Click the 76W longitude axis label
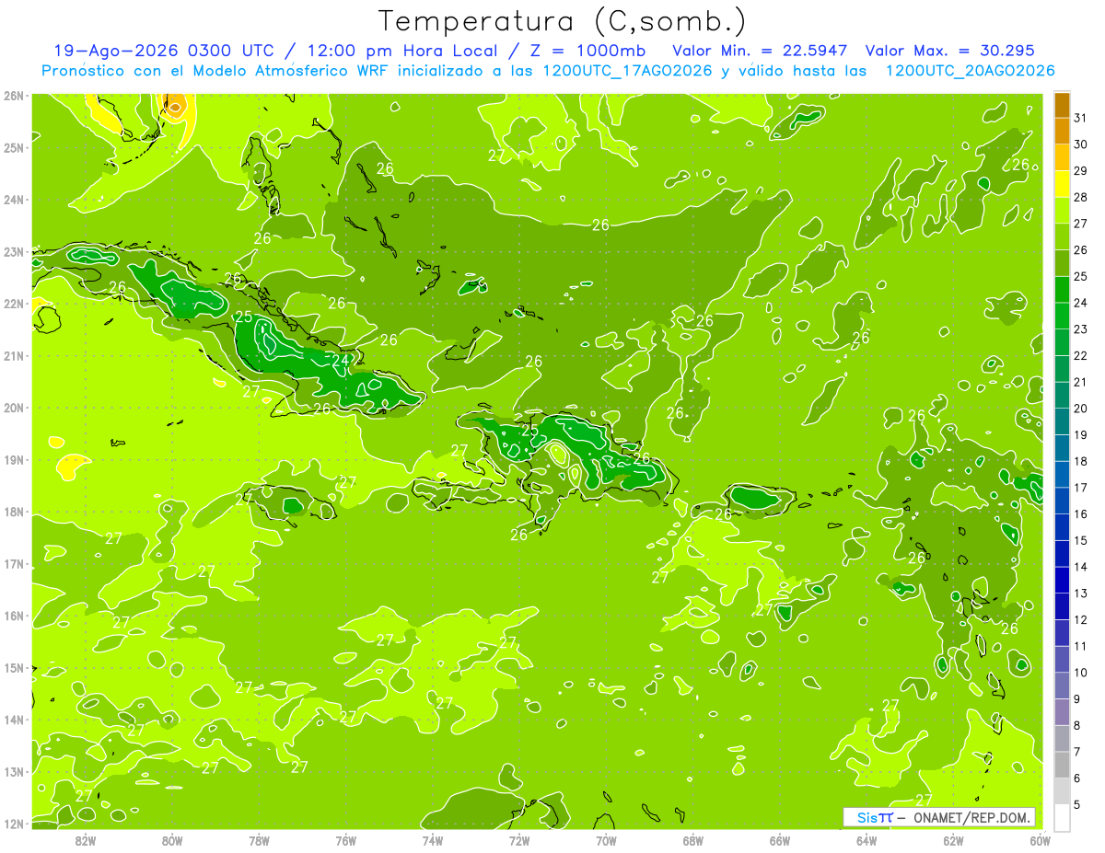 click(x=346, y=840)
